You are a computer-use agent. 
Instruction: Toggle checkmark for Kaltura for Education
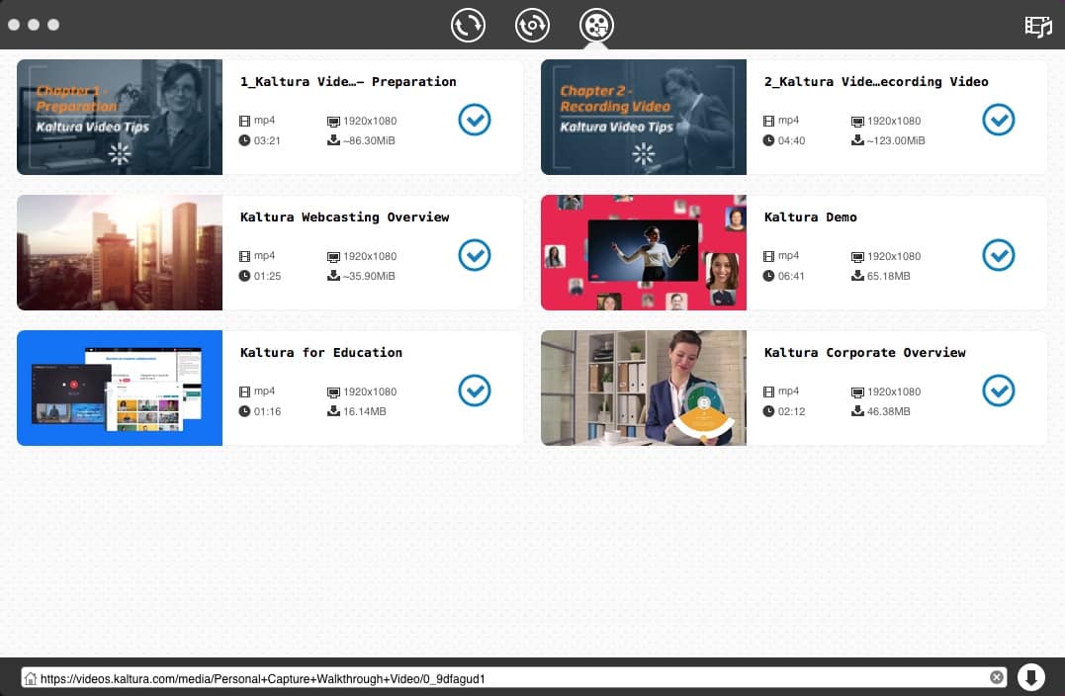(474, 390)
